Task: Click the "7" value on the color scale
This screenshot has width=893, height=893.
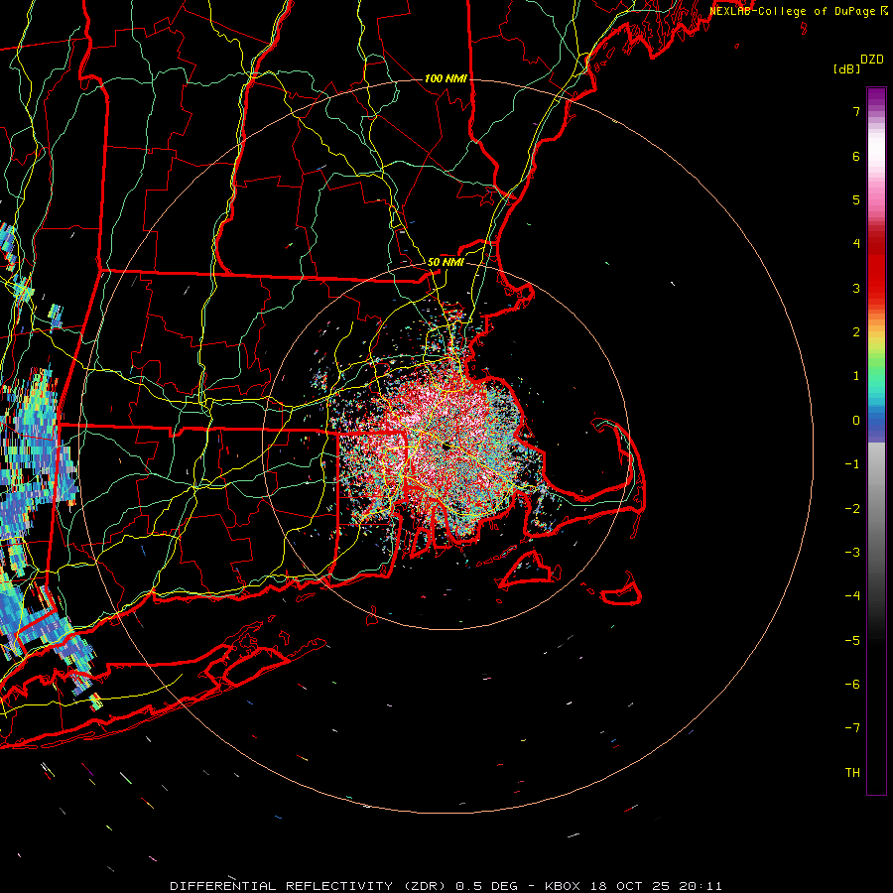Action: pos(856,111)
